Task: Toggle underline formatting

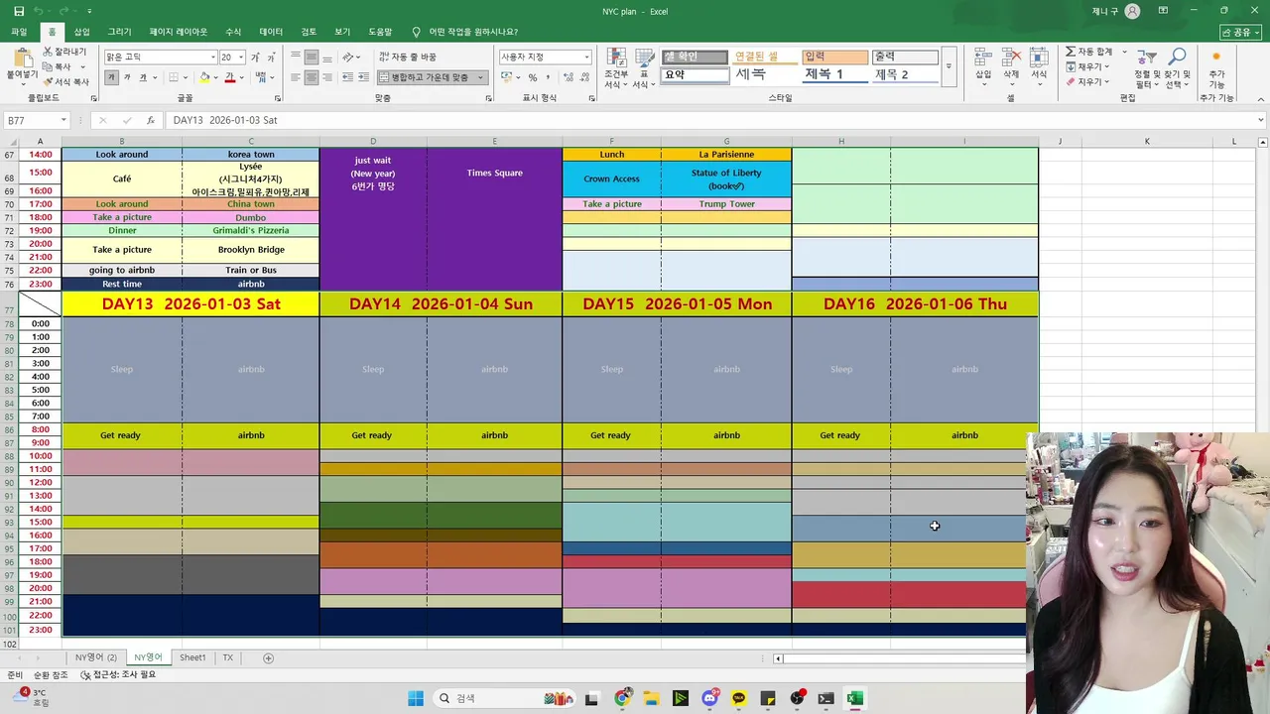Action: pyautogui.click(x=143, y=77)
